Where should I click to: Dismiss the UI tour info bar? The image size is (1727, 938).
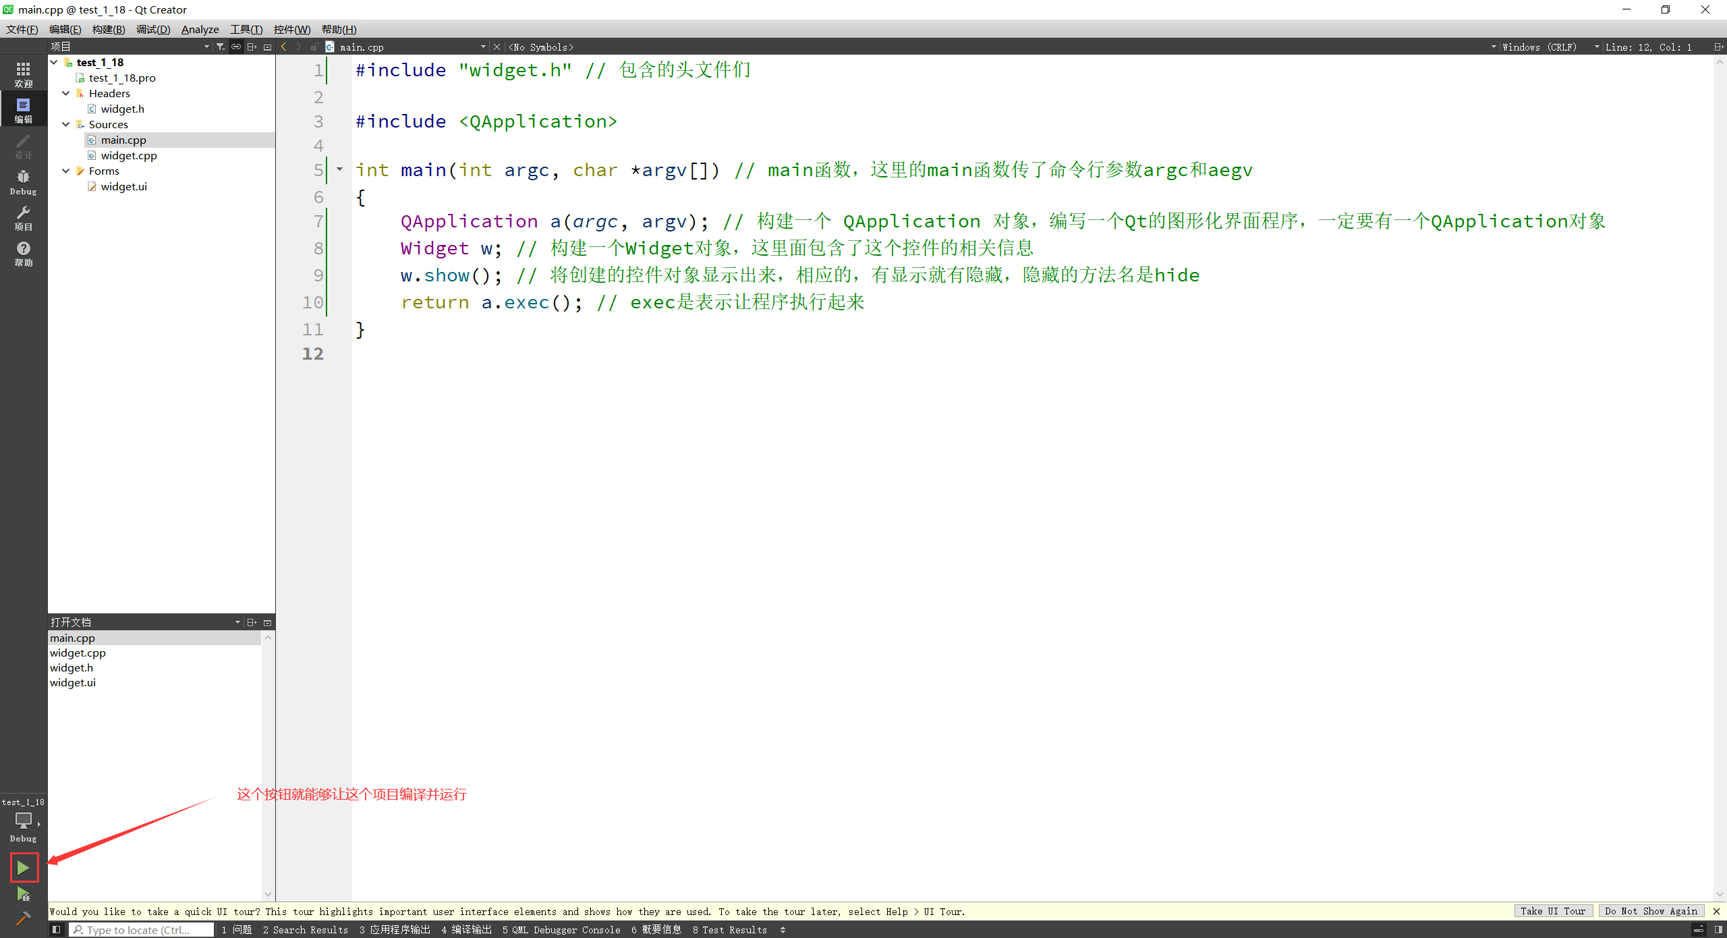pos(1717,911)
